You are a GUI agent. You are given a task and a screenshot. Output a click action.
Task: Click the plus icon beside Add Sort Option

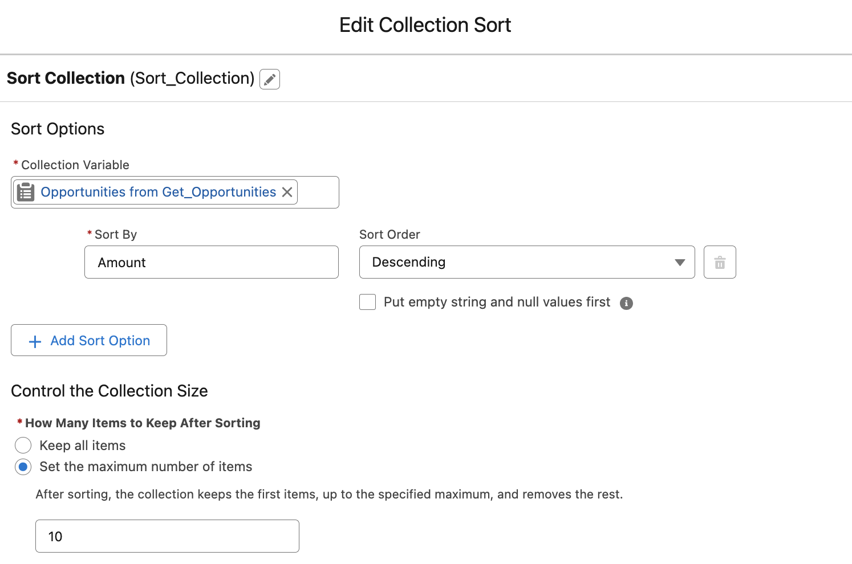[x=34, y=341]
